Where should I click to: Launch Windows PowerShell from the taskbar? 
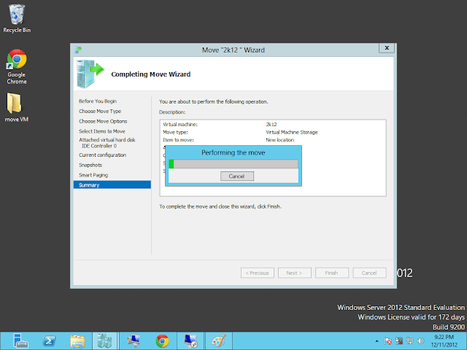pos(49,341)
